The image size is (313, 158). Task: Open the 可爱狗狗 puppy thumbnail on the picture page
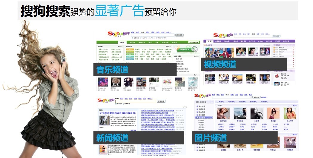tap(290, 143)
